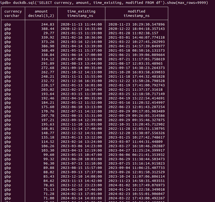Click modified value 2021-12-22 15:50:26.798528
Image resolution: width=215 pixels, height=202 pixels.
(137, 81)
